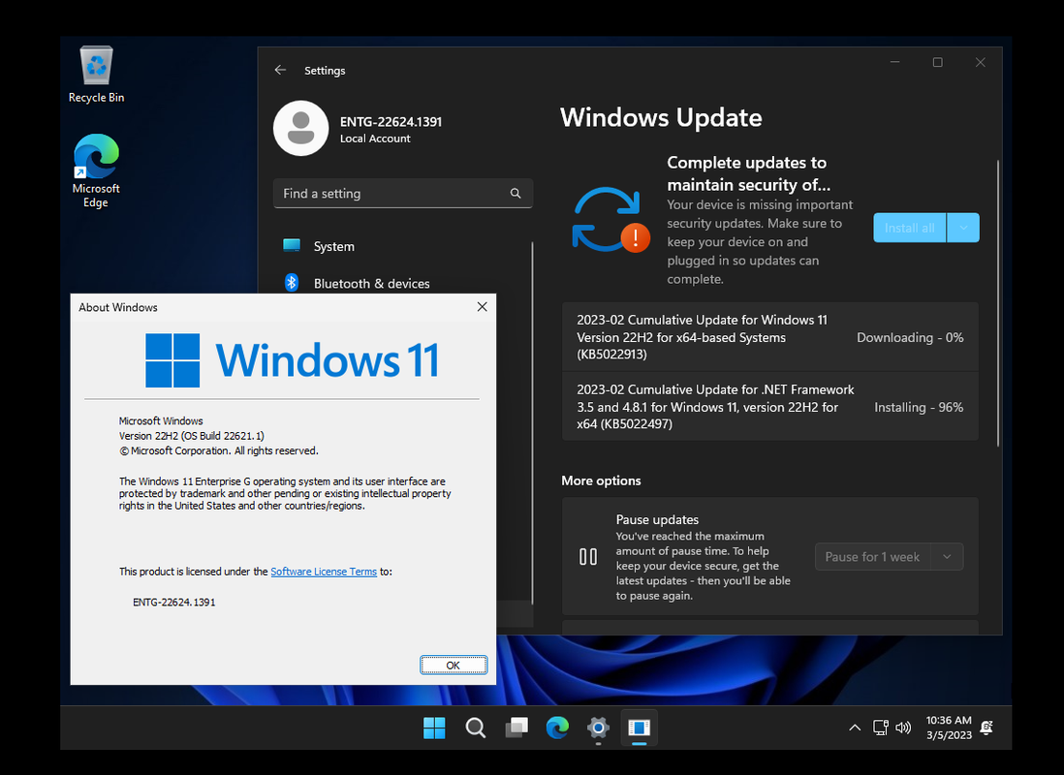Open the network tray icon

click(x=881, y=728)
